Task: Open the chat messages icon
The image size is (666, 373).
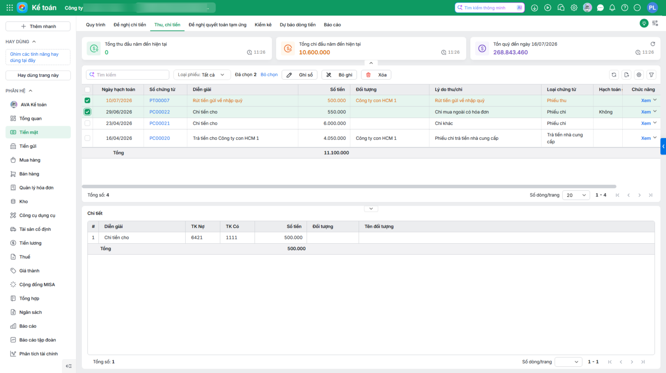Action: click(601, 8)
